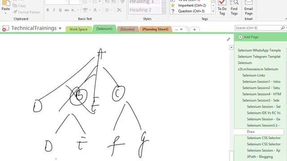Click the To Do Tag checkbox icon
The height and width of the screenshot is (161, 287).
coord(222,2)
